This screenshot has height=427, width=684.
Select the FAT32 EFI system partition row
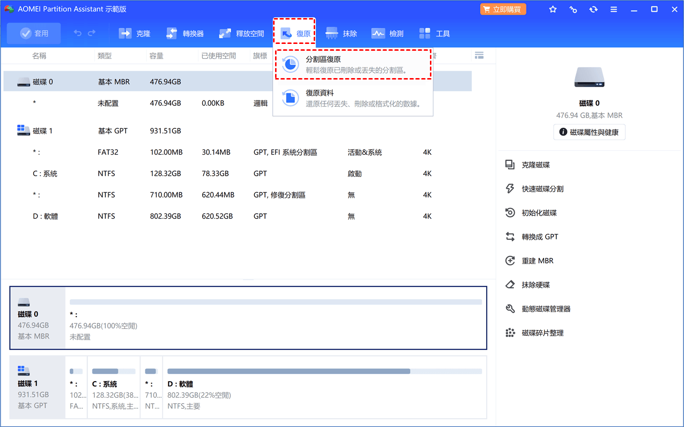[237, 152]
